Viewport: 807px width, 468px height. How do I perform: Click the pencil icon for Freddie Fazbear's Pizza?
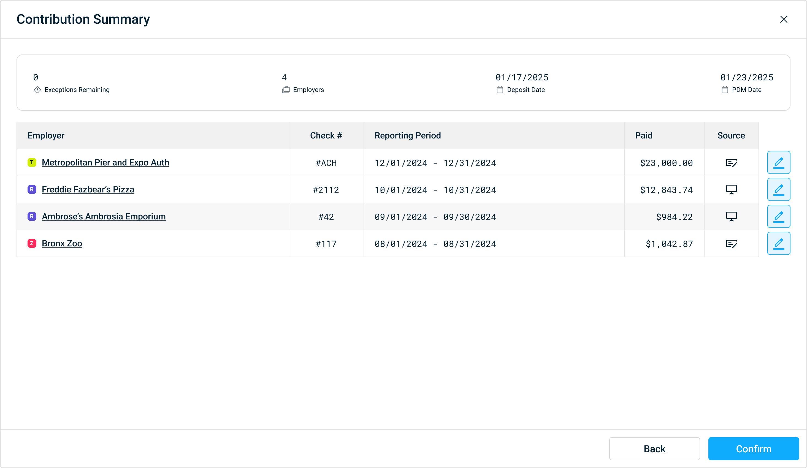(779, 189)
